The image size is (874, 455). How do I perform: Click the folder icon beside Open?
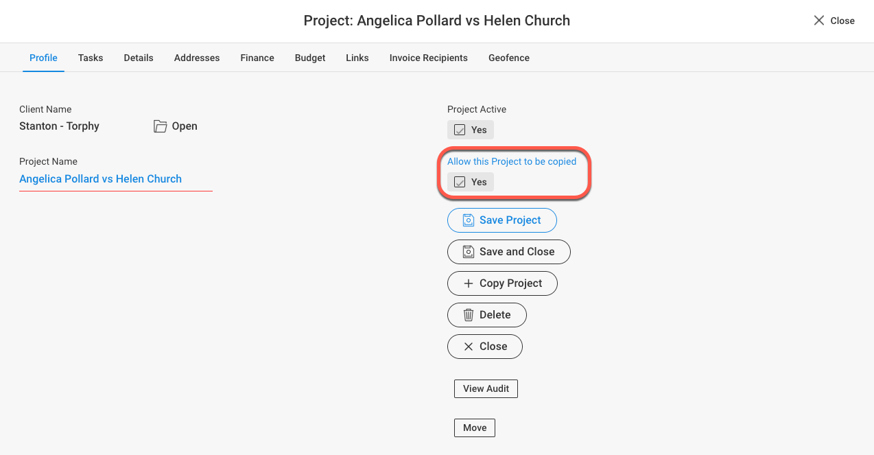coord(160,126)
